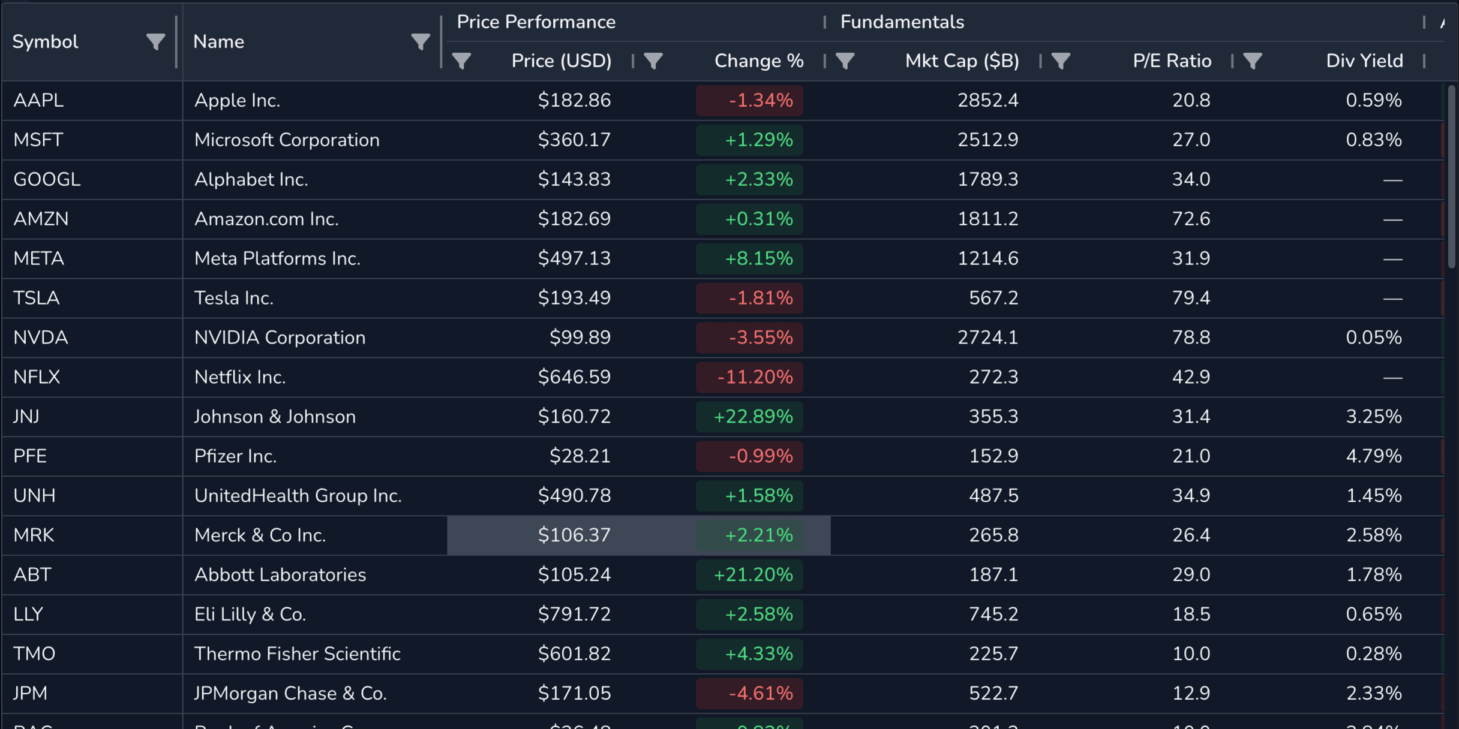Select the AAPL symbol cell
The height and width of the screenshot is (729, 1459).
point(38,100)
